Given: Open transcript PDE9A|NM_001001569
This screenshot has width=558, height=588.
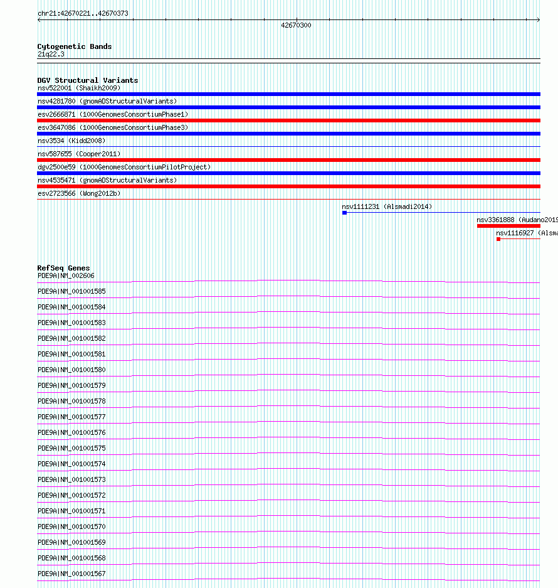Looking at the screenshot, I should [71, 542].
